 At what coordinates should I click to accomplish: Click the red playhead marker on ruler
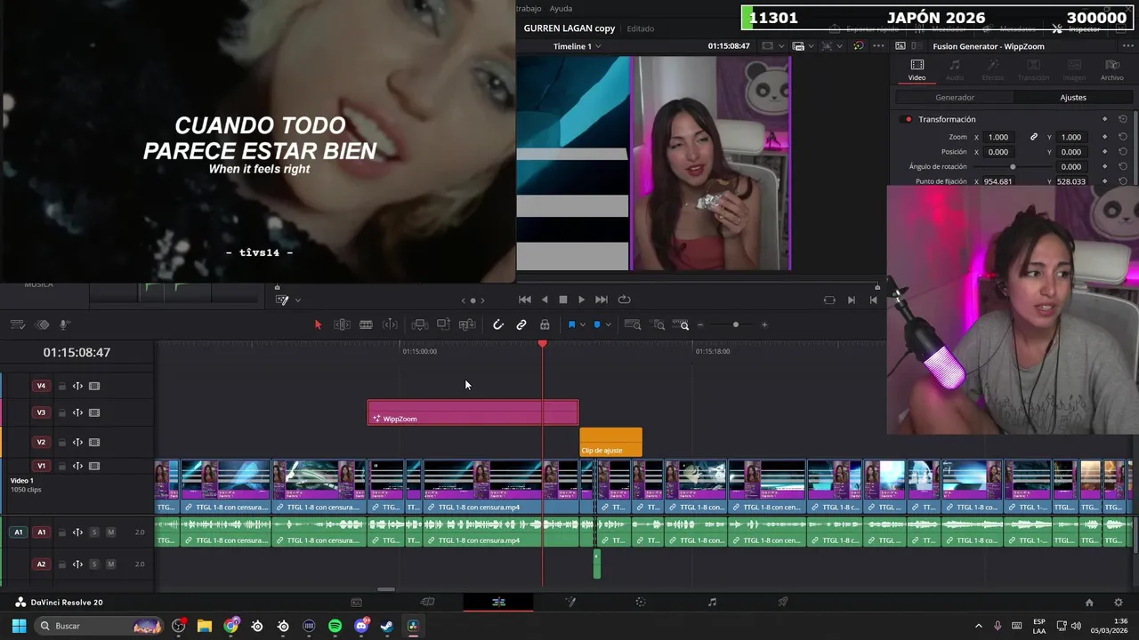pyautogui.click(x=543, y=344)
